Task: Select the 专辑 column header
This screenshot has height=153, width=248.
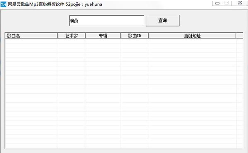Action: 103,36
